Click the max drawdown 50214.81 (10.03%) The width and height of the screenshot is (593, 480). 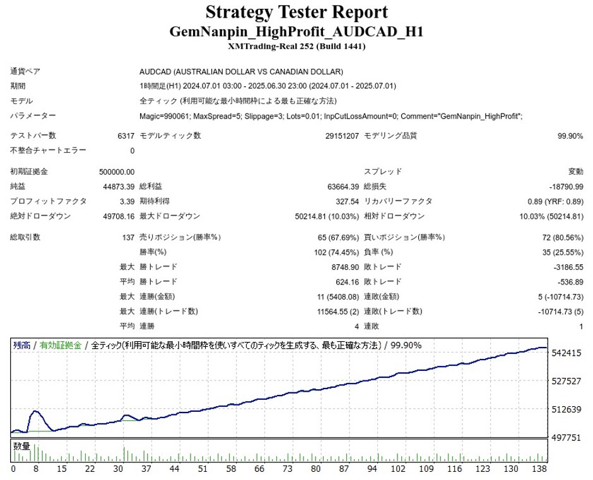327,216
